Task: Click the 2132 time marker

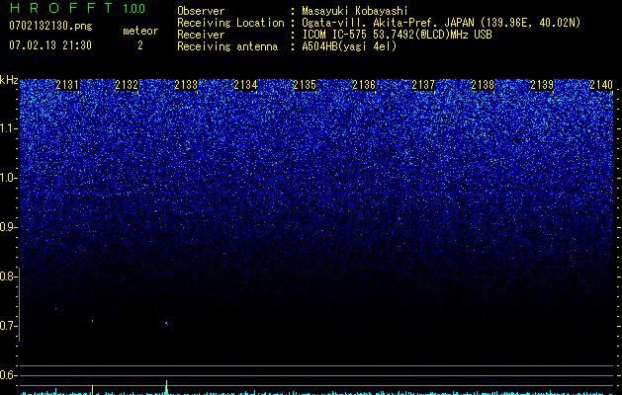Action: [127, 85]
